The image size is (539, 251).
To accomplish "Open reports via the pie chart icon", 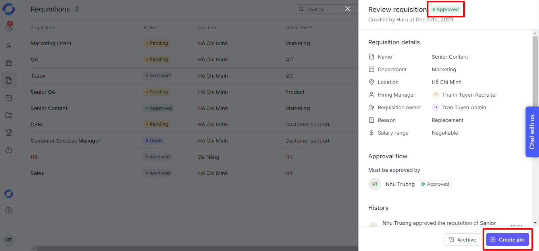I will (x=9, y=150).
